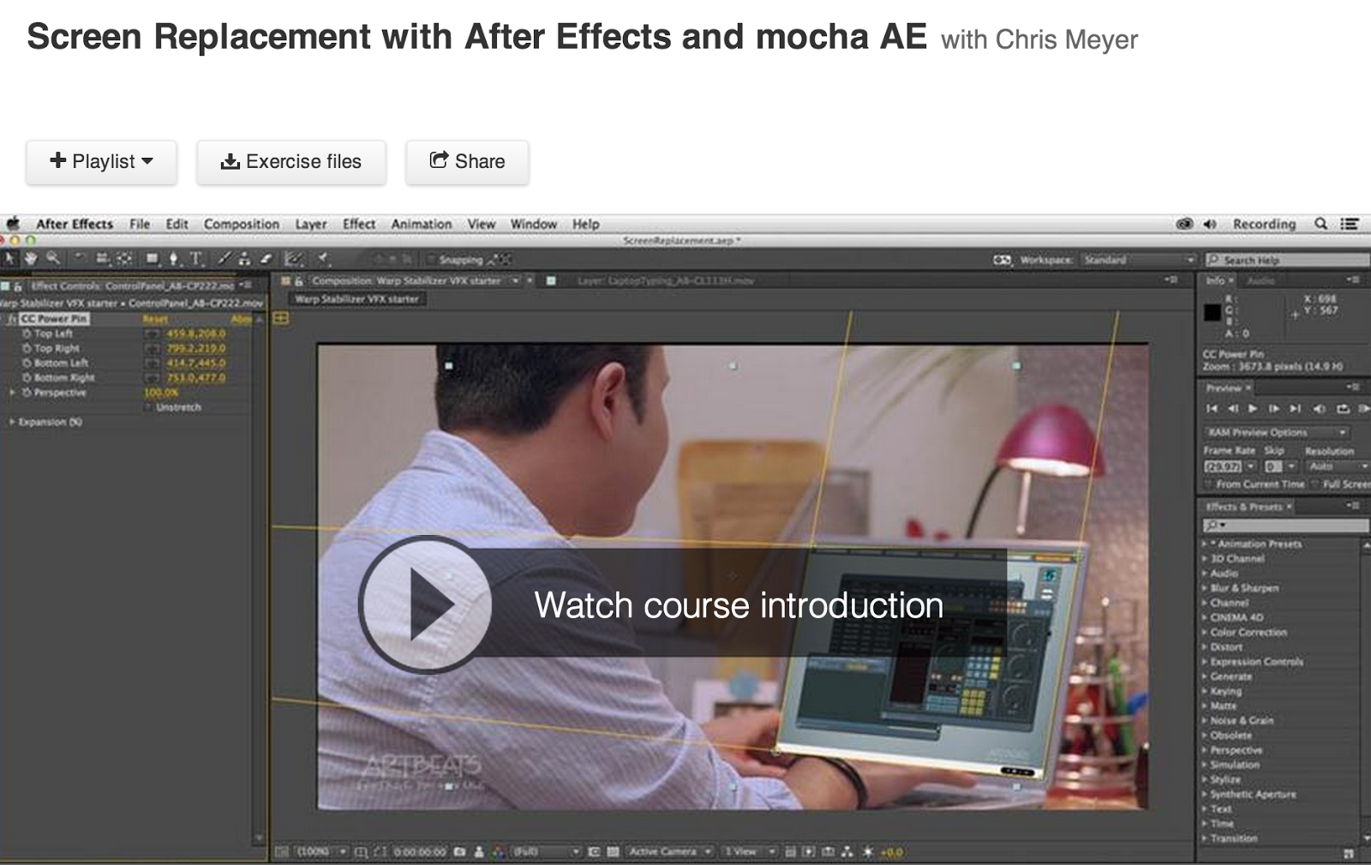Open macOS Spotlight search icon
1371x865 pixels.
point(1321,224)
